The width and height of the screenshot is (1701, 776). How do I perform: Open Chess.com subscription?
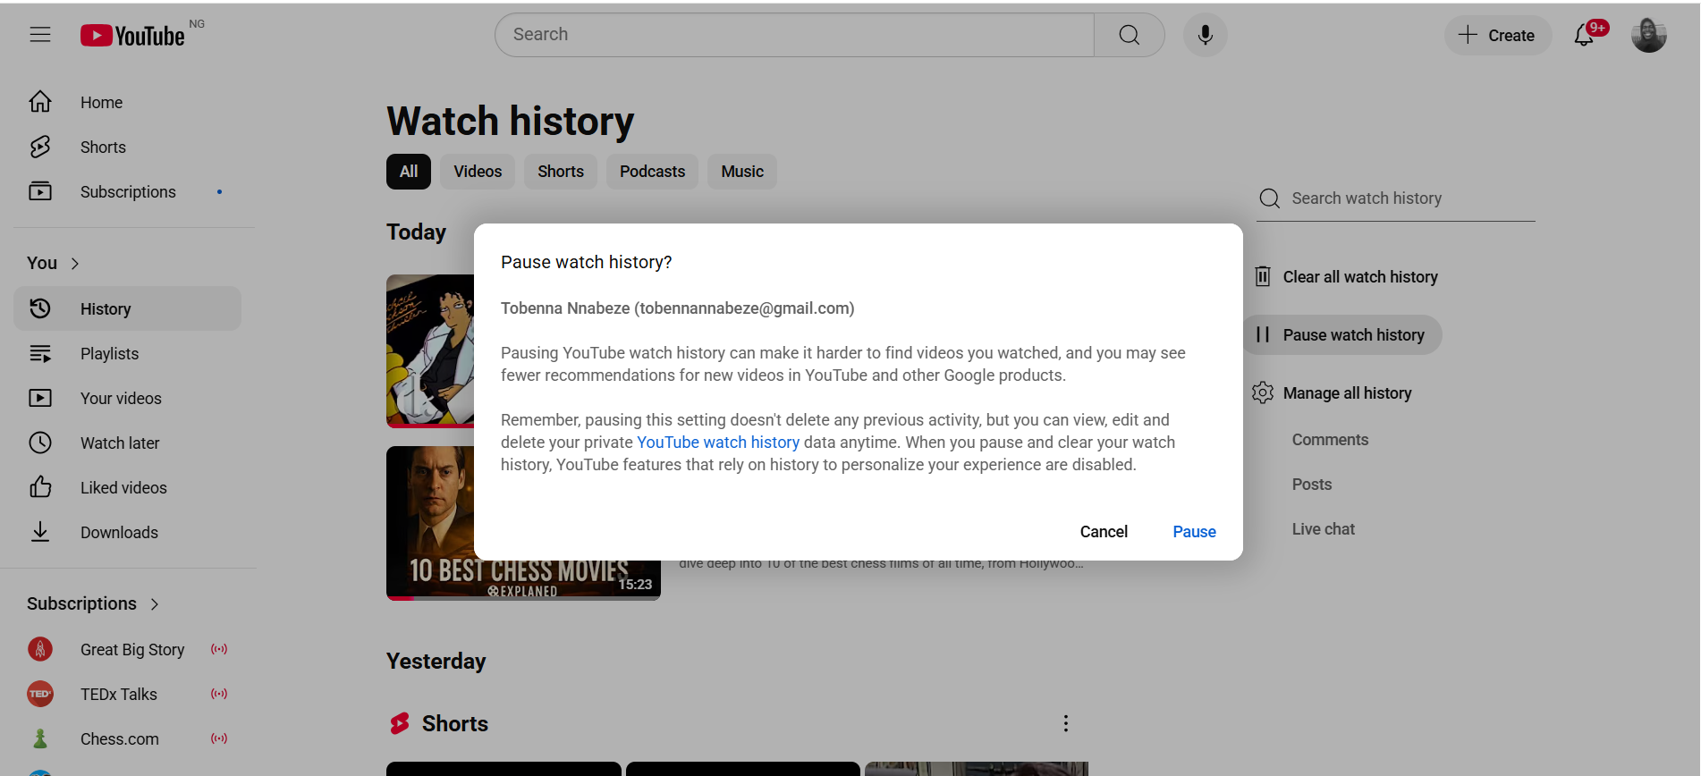click(128, 738)
